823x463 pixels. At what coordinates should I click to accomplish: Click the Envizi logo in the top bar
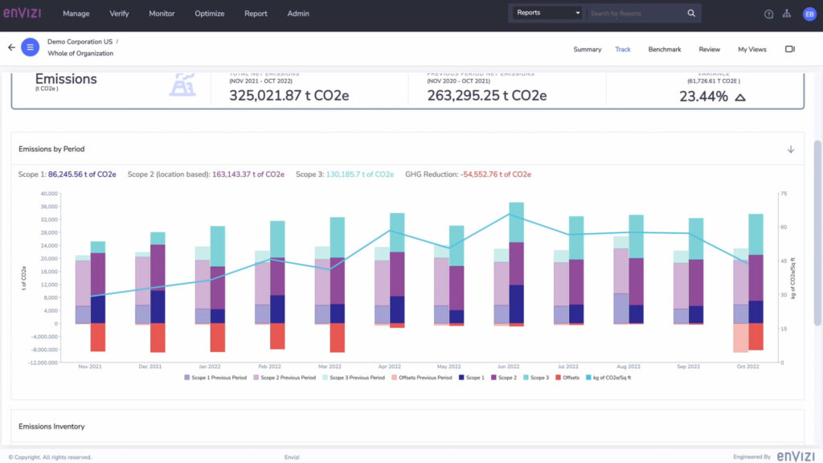click(22, 13)
